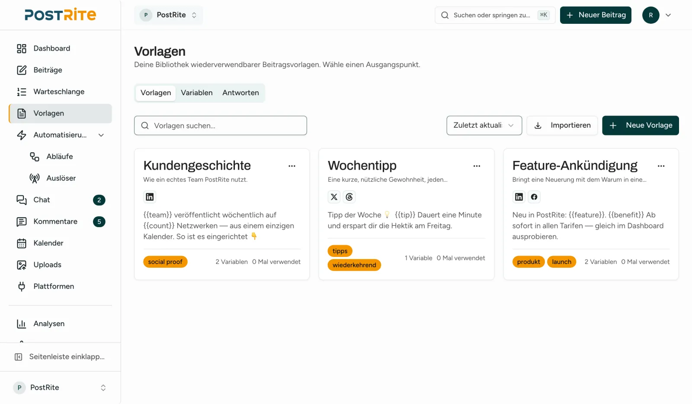692x404 pixels.
Task: Select Vorlagen in the sidebar
Action: (x=60, y=113)
